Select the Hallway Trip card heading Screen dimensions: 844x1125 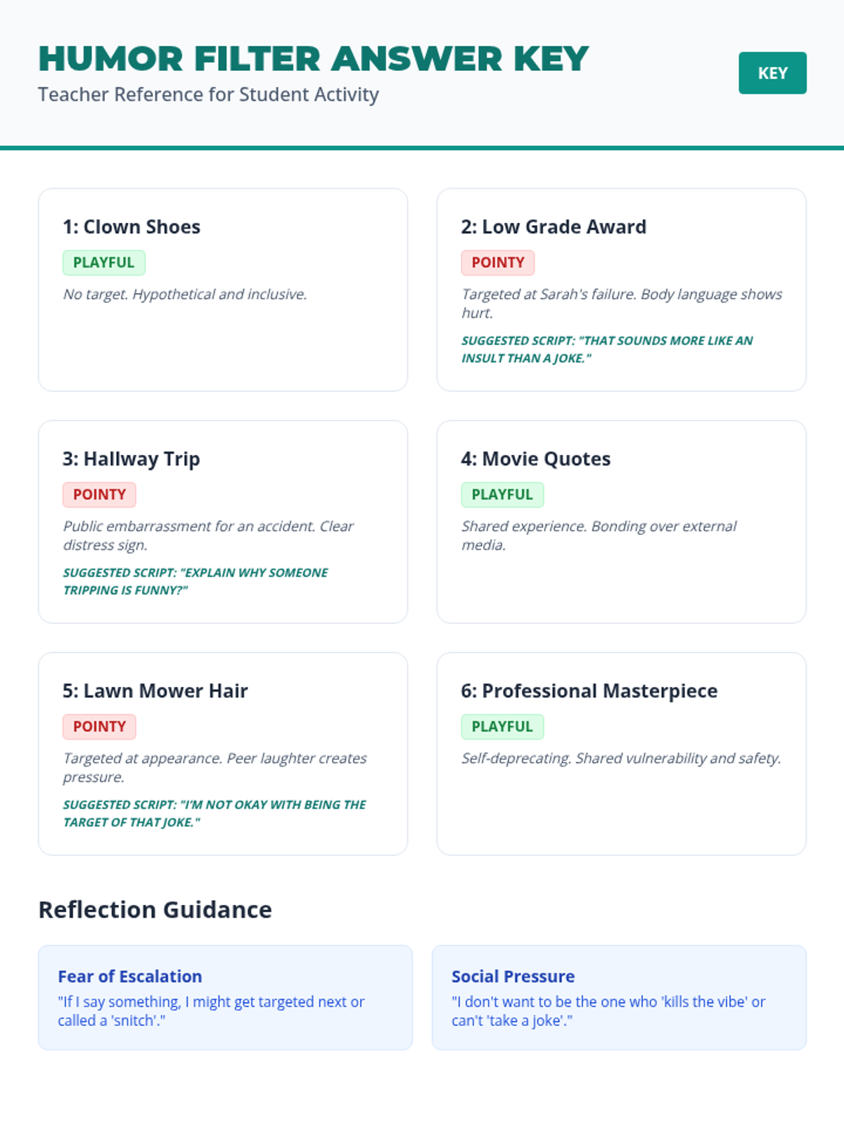132,459
